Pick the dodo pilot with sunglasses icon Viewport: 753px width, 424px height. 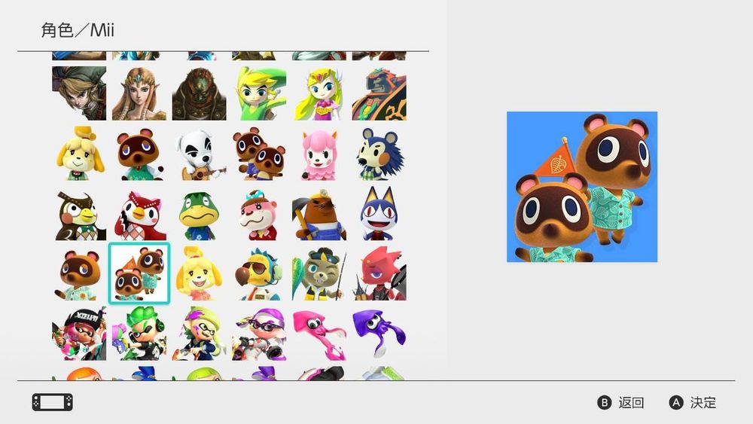point(259,273)
